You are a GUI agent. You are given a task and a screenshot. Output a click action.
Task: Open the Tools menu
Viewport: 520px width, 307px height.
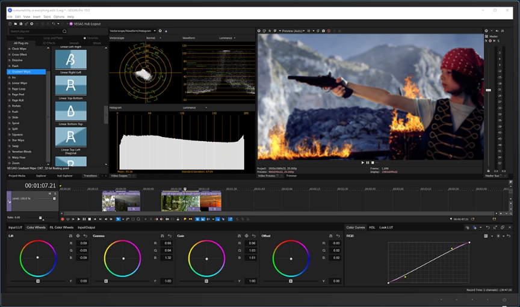click(47, 17)
